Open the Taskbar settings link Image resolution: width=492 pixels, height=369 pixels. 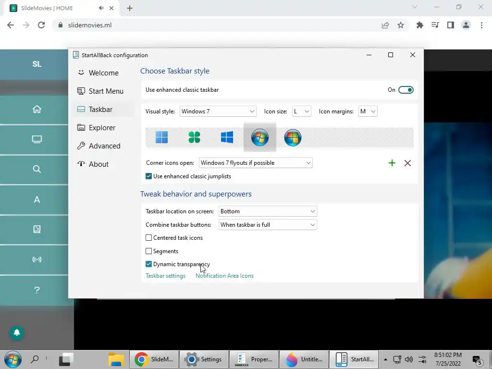coord(165,276)
